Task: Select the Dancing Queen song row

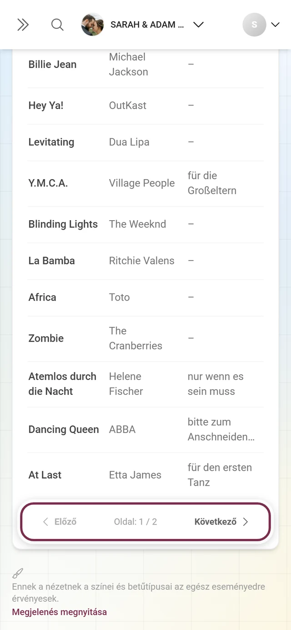Action: pos(146,430)
